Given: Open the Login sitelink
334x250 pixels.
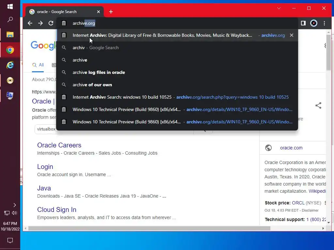Looking at the screenshot, I should (45, 167).
